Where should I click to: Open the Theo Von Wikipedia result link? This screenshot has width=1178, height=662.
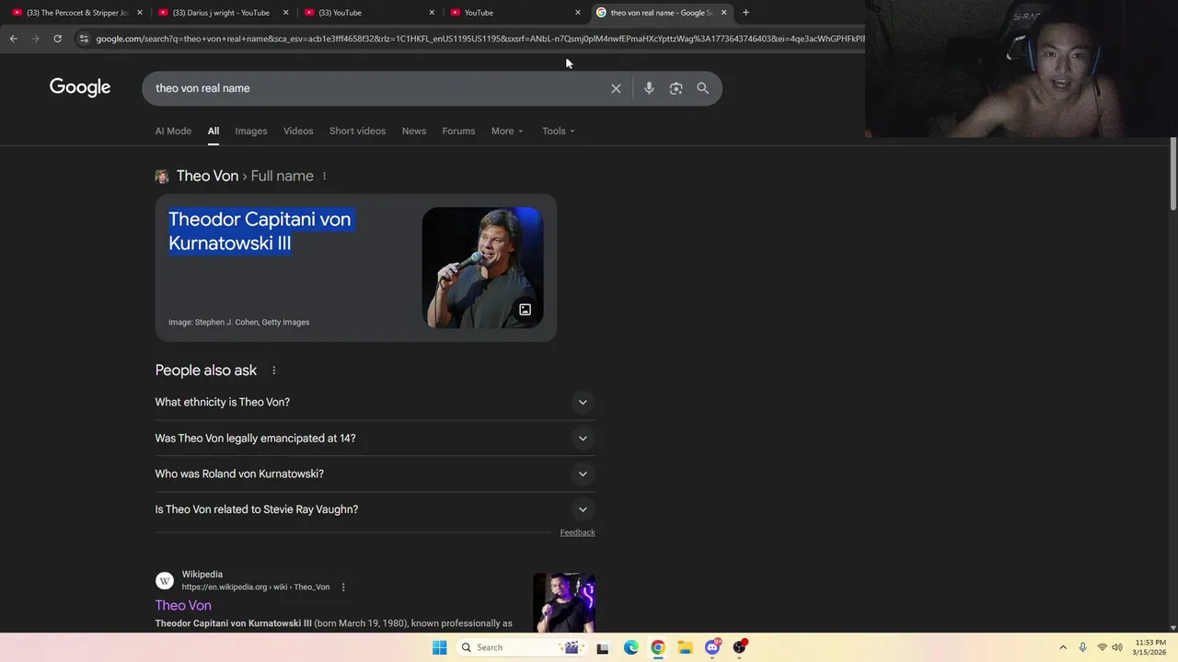pyautogui.click(x=183, y=605)
